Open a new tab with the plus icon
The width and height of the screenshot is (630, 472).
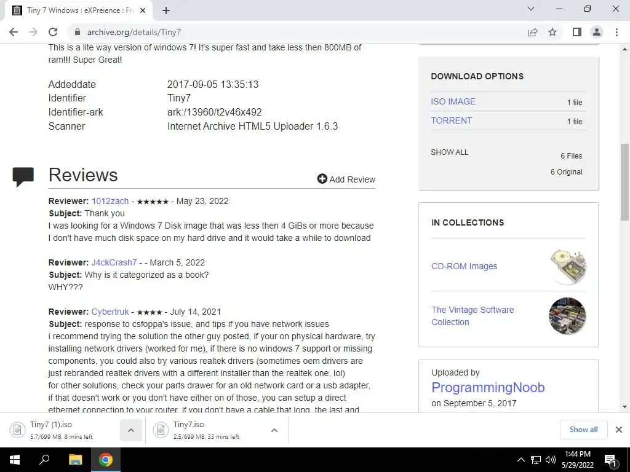tap(166, 10)
